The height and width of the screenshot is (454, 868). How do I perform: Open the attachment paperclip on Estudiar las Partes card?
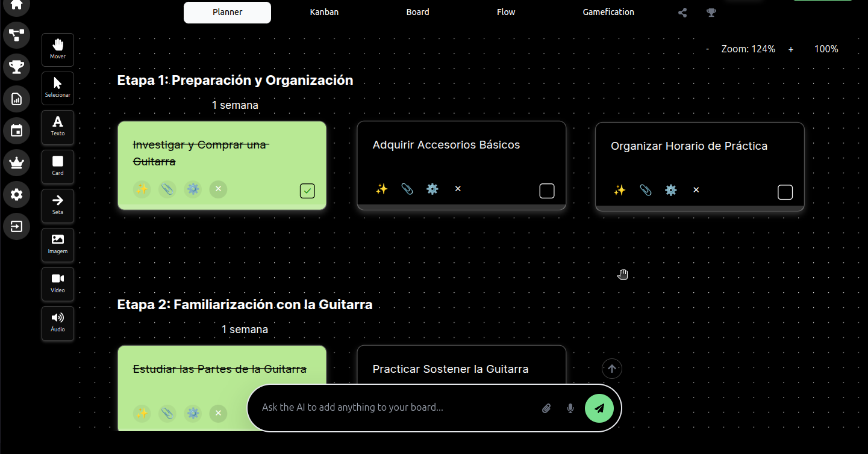[167, 413]
